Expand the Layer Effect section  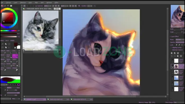tap(170, 37)
